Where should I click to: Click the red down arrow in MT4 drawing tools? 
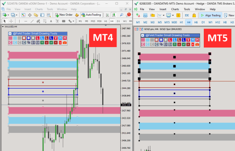47,43
